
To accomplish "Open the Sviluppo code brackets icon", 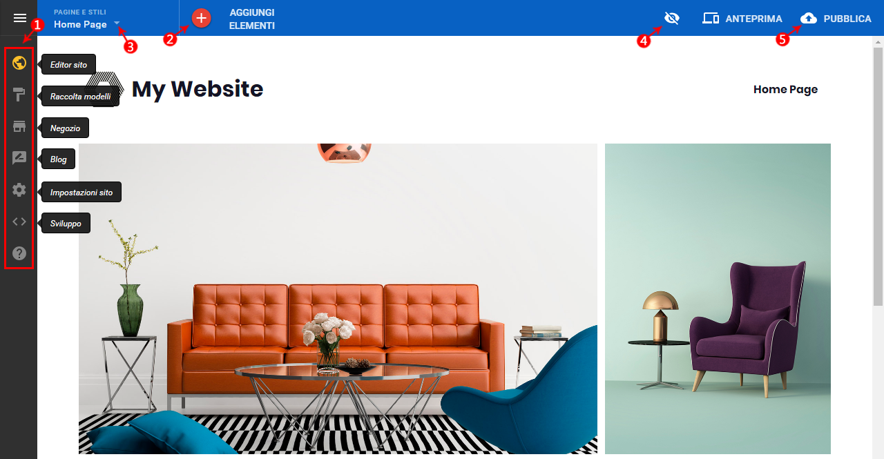I will click(19, 222).
